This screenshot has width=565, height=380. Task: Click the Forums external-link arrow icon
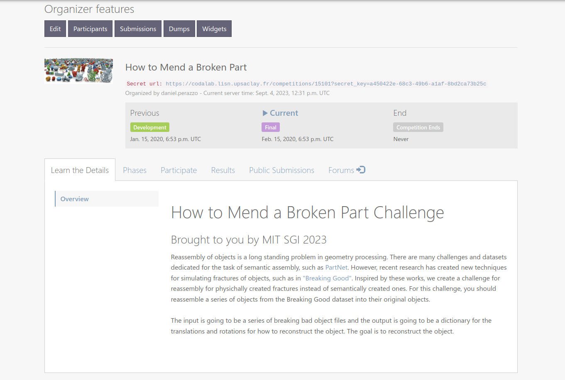tap(360, 170)
